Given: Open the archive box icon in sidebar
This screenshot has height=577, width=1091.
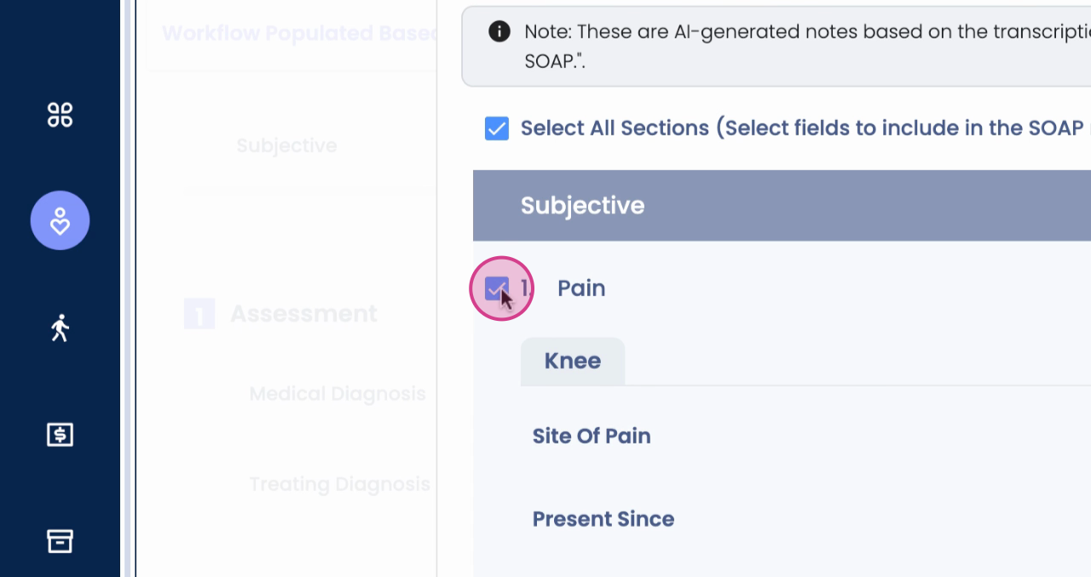Looking at the screenshot, I should pyautogui.click(x=60, y=540).
